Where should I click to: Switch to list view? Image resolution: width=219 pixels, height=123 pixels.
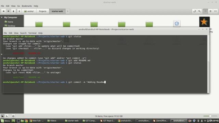210,11
